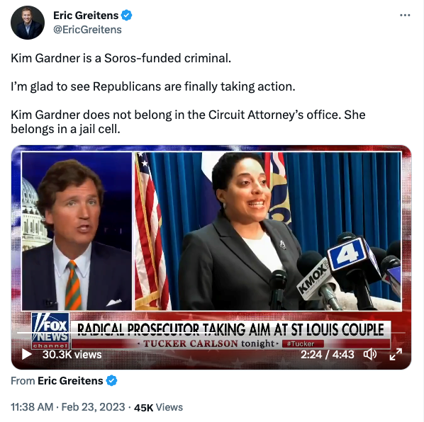Image resolution: width=424 pixels, height=422 pixels.
Task: Click the video progress bar
Action: pyautogui.click(x=211, y=333)
